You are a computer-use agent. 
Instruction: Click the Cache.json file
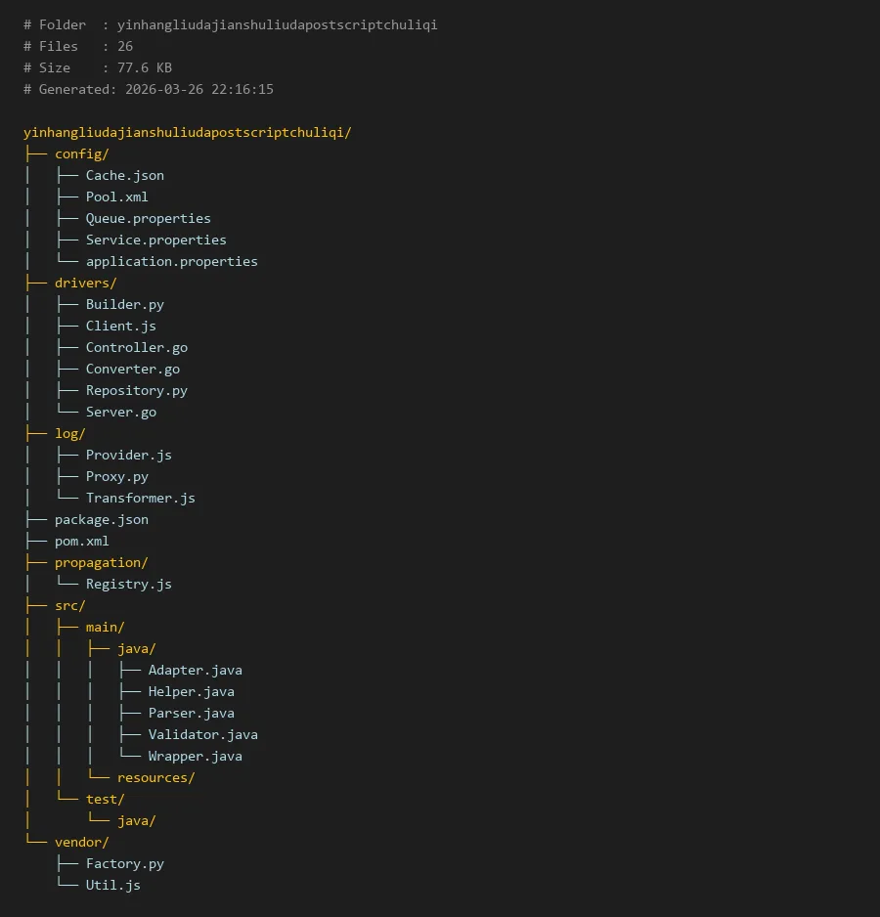124,176
